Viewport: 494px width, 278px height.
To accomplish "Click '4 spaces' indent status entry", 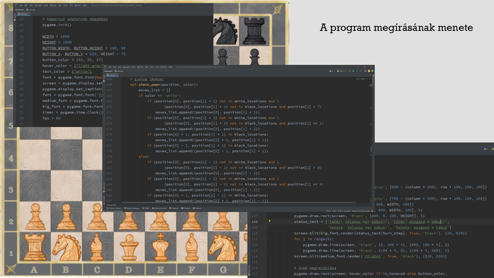I will (x=347, y=211).
